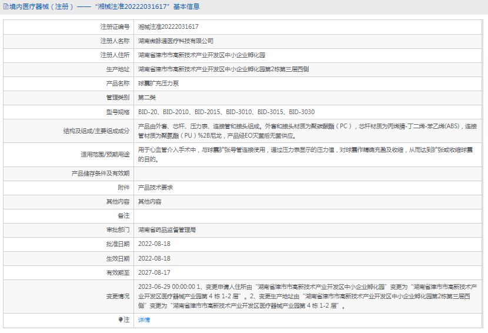488x333 pixels.
Task: Select approval authority 湖南省药品监督管理局
Action: [167, 230]
